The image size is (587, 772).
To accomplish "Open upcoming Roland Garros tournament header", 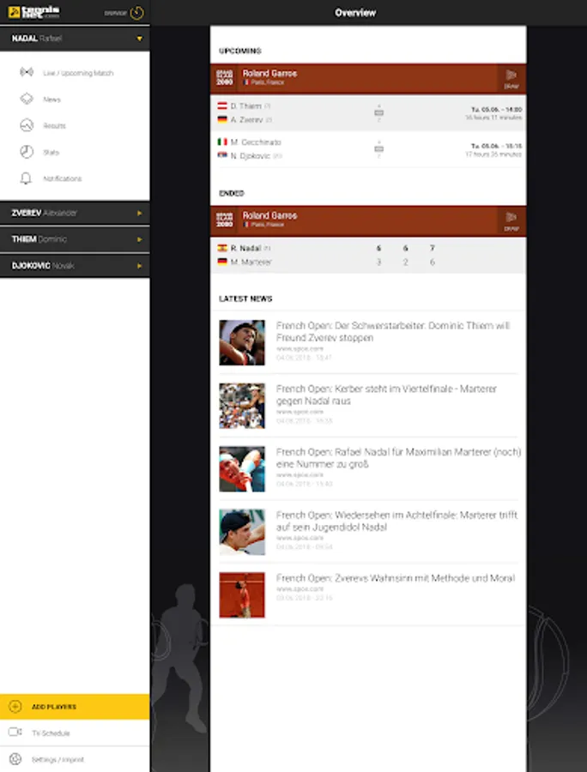I will pos(368,78).
